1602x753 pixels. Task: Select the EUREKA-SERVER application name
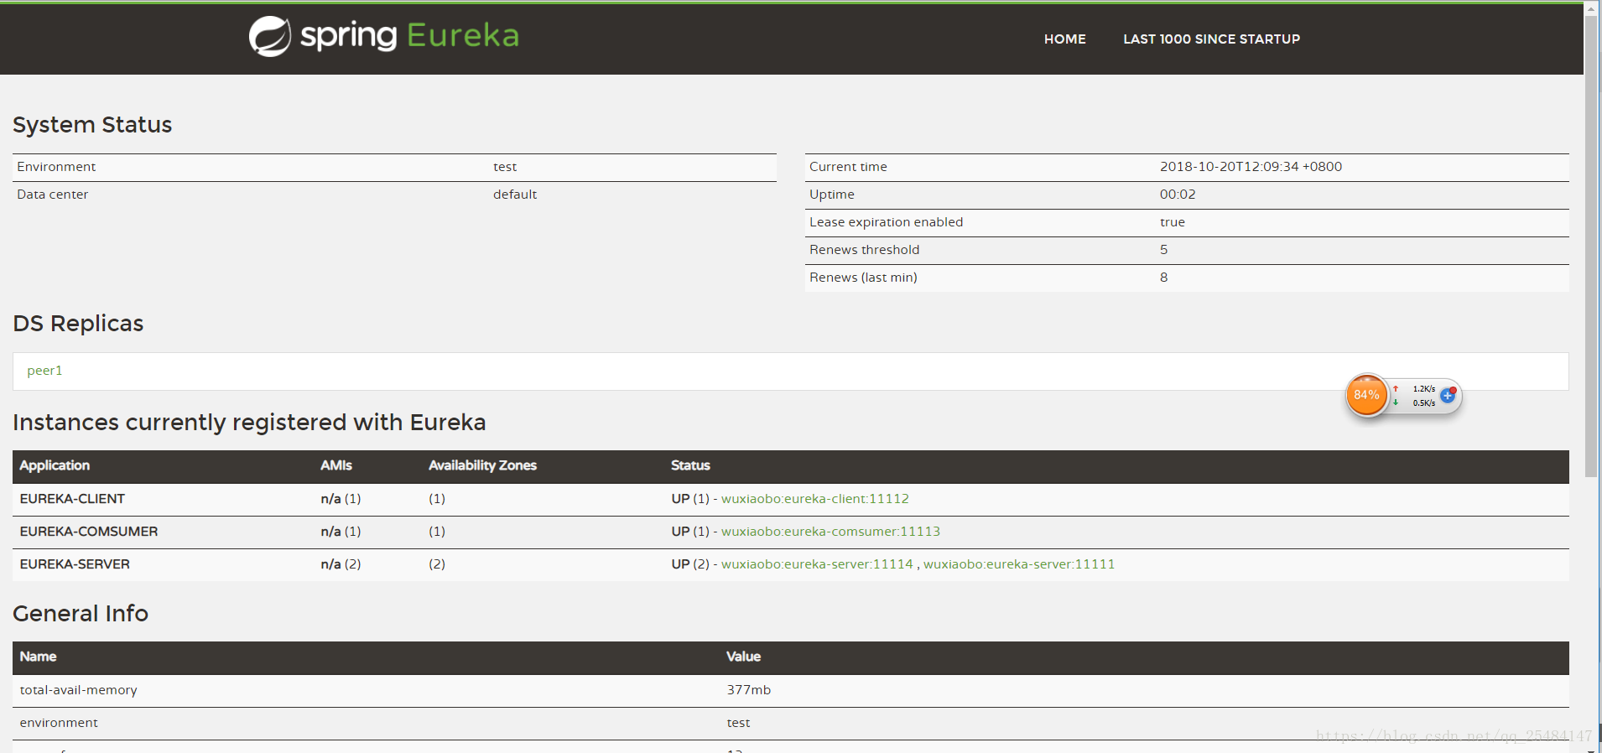75,564
